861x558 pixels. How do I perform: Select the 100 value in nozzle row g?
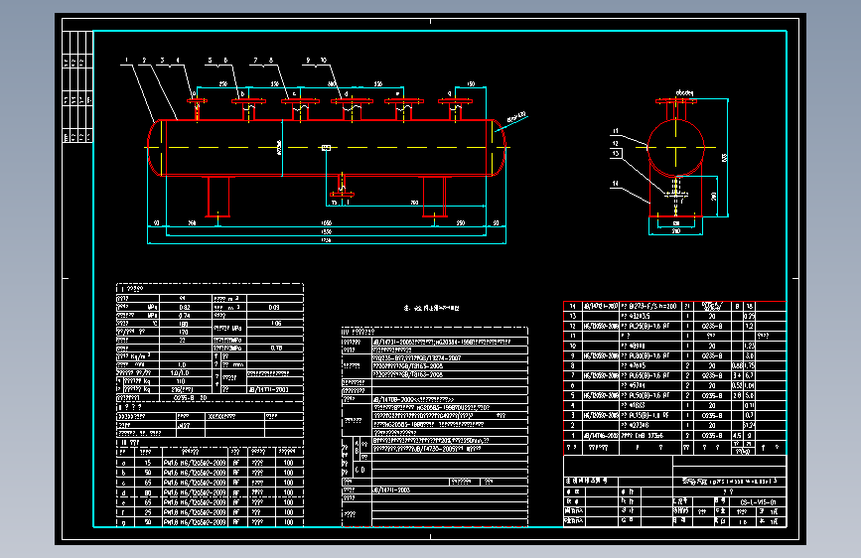[x=288, y=522]
